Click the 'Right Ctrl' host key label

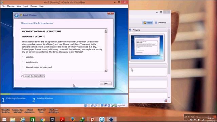pyautogui.click(x=121, y=105)
